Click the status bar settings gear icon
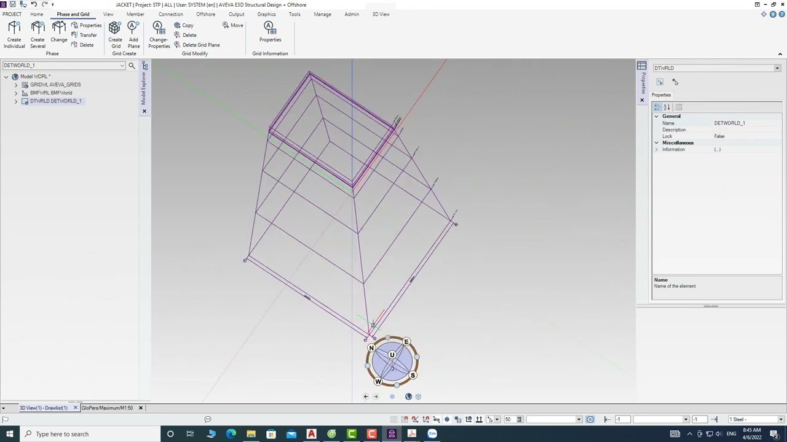The image size is (787, 442). coord(590,419)
